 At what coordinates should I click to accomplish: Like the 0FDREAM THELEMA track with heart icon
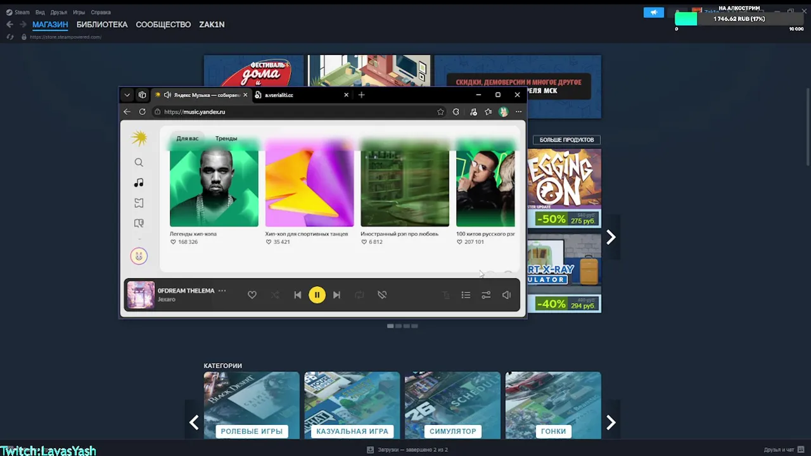252,295
